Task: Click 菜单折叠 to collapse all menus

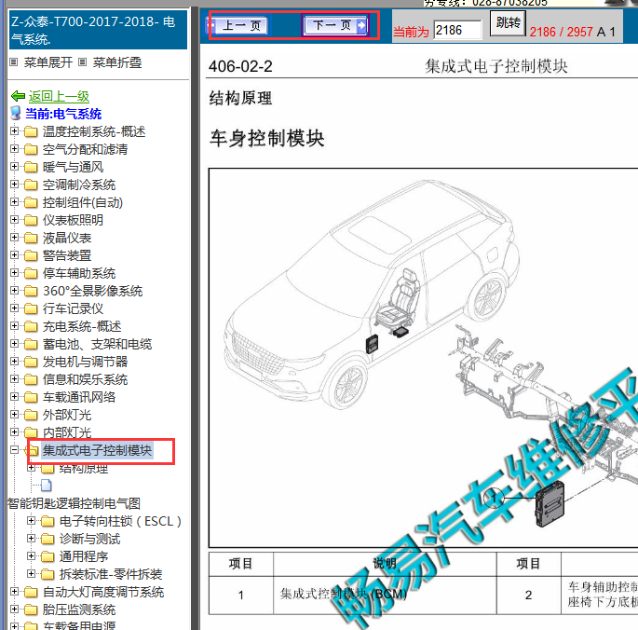Action: [x=117, y=62]
